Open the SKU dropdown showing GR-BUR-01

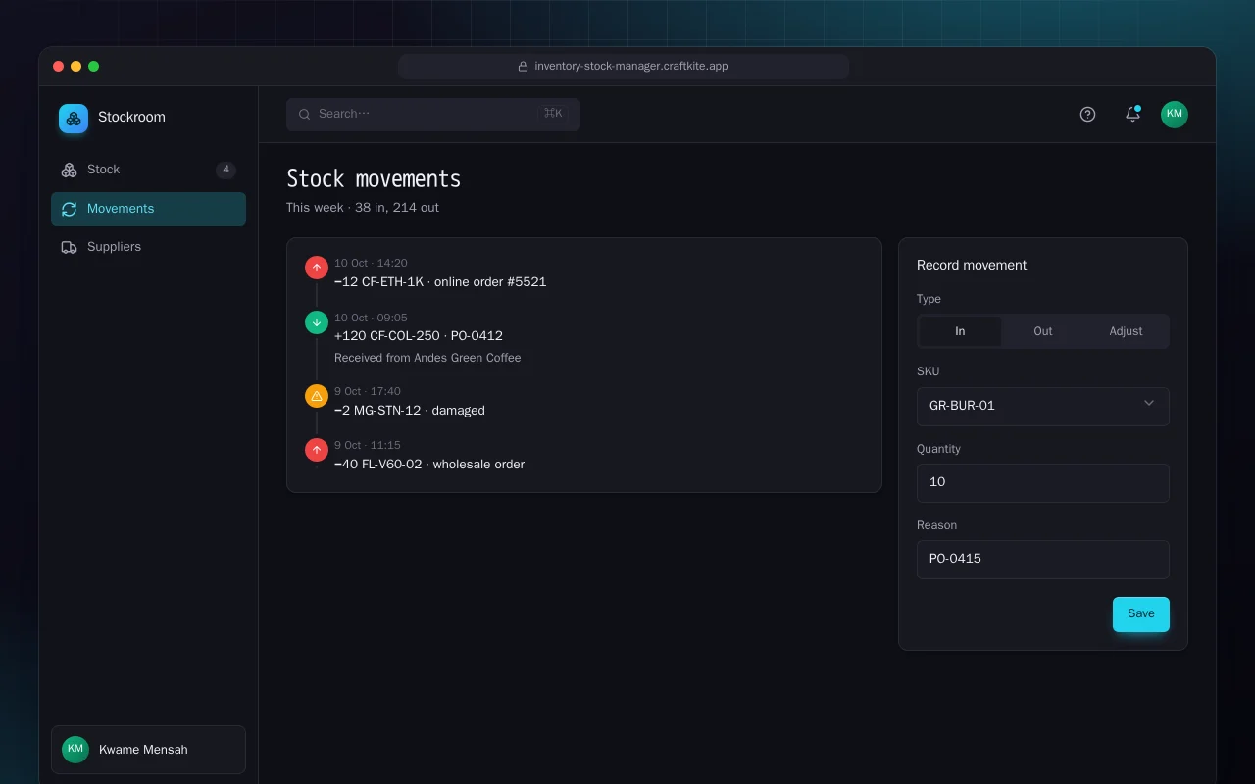coord(1043,406)
